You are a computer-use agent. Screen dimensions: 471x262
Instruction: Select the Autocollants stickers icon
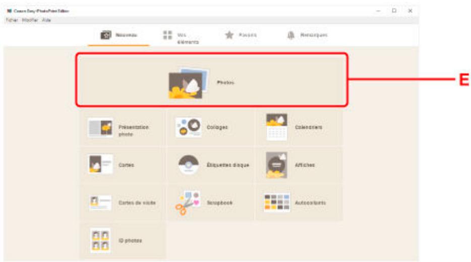[277, 203]
